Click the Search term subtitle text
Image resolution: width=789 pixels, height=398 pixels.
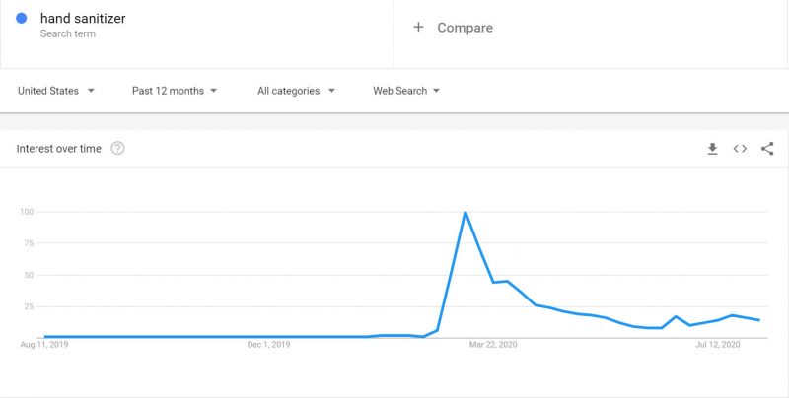[67, 33]
